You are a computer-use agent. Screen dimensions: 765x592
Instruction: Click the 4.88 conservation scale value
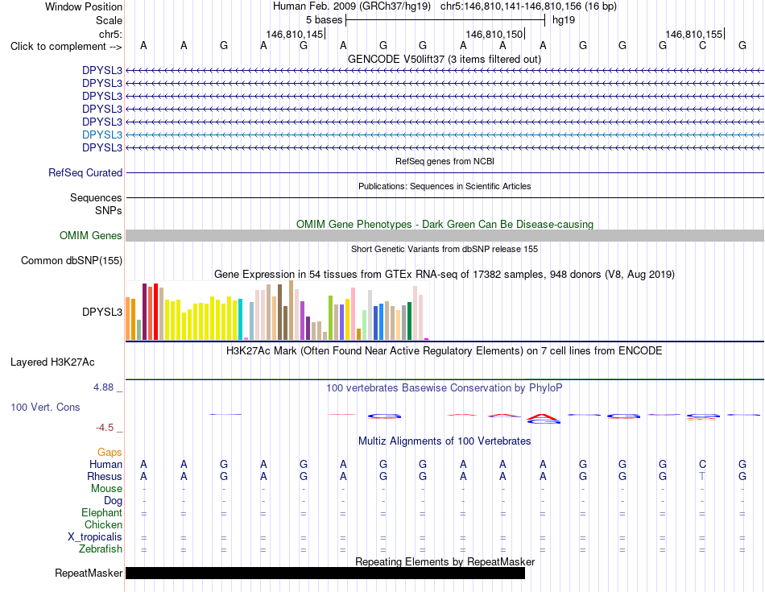click(103, 387)
